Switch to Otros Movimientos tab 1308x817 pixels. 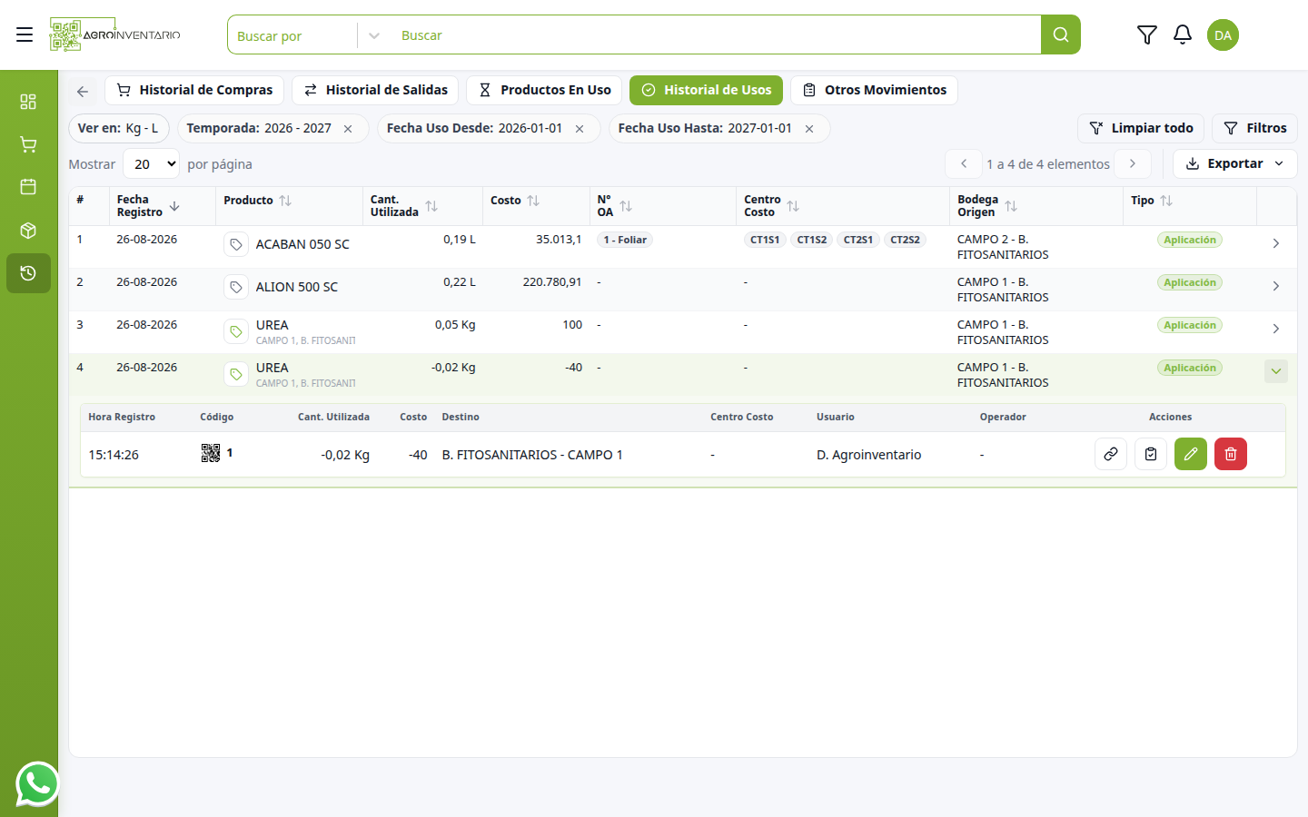(x=874, y=90)
